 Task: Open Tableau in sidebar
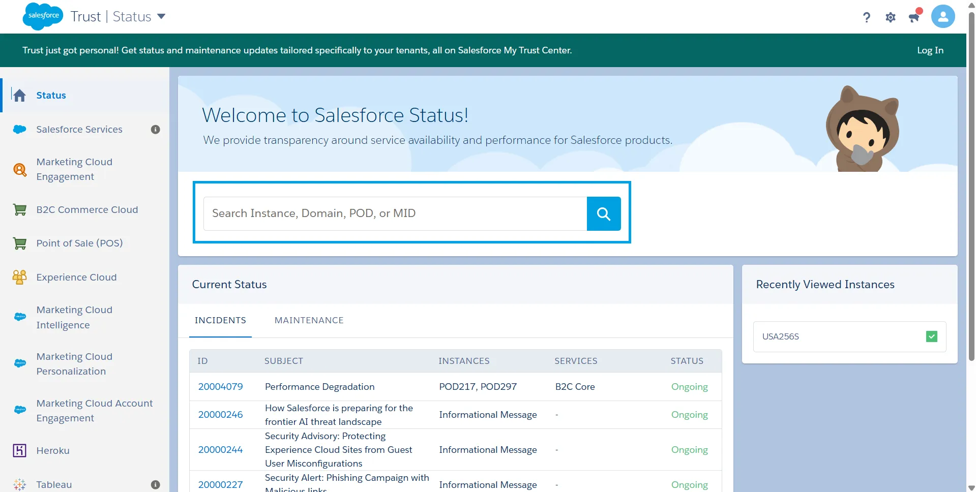(54, 484)
